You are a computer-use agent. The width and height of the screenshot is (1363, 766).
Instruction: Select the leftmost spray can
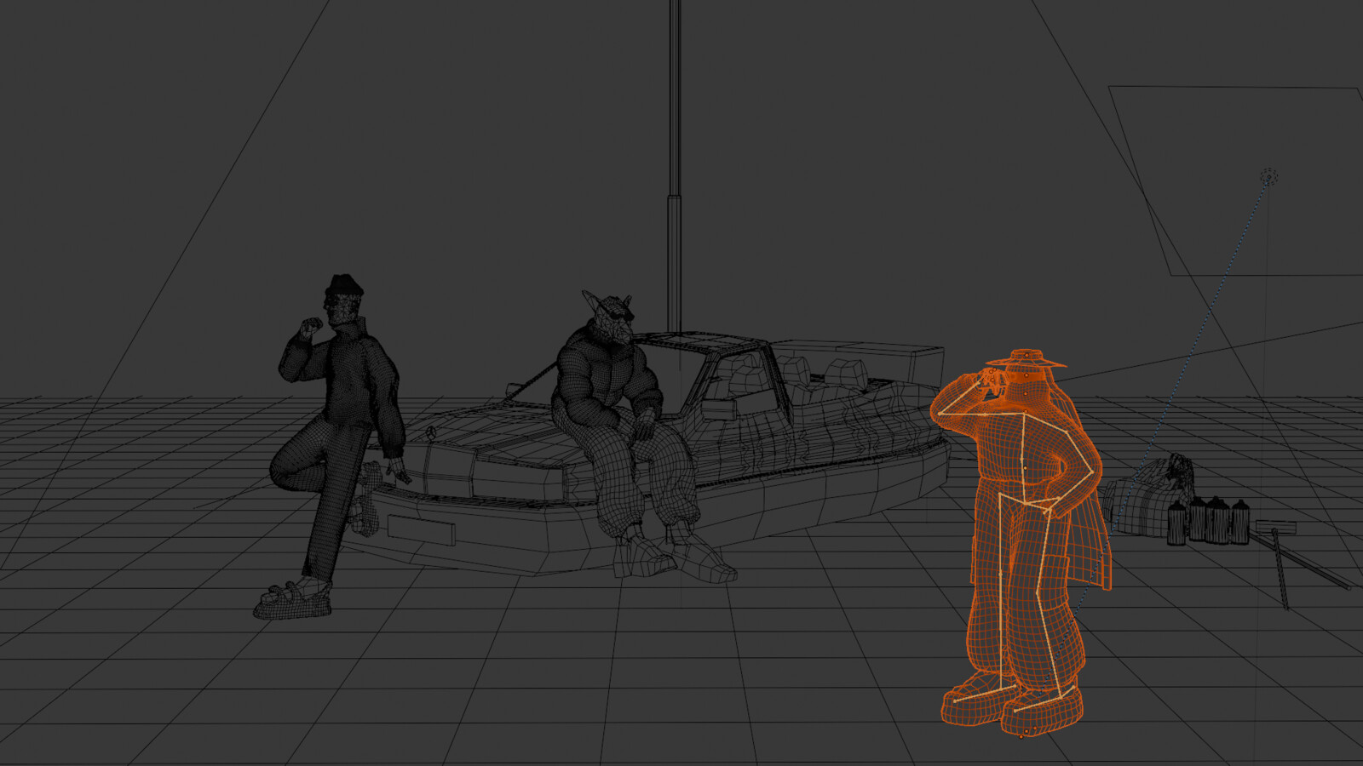pyautogui.click(x=1176, y=522)
